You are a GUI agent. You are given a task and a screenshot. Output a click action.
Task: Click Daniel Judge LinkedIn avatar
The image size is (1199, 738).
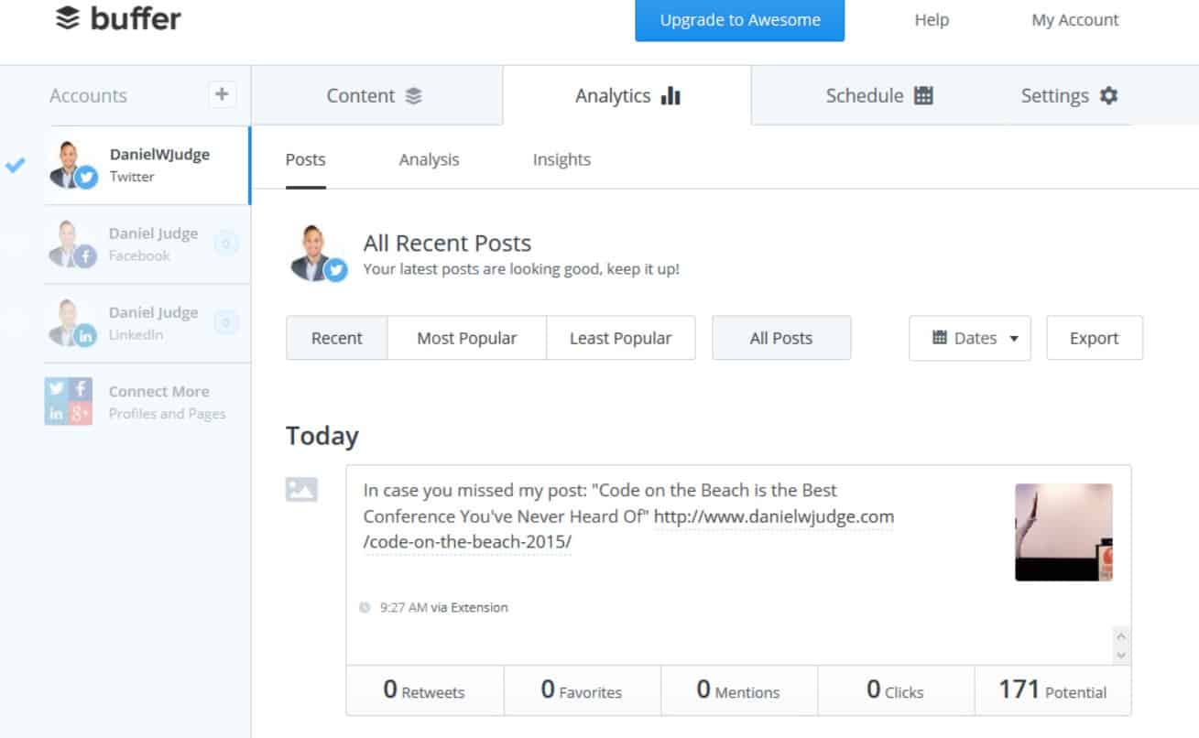click(73, 323)
